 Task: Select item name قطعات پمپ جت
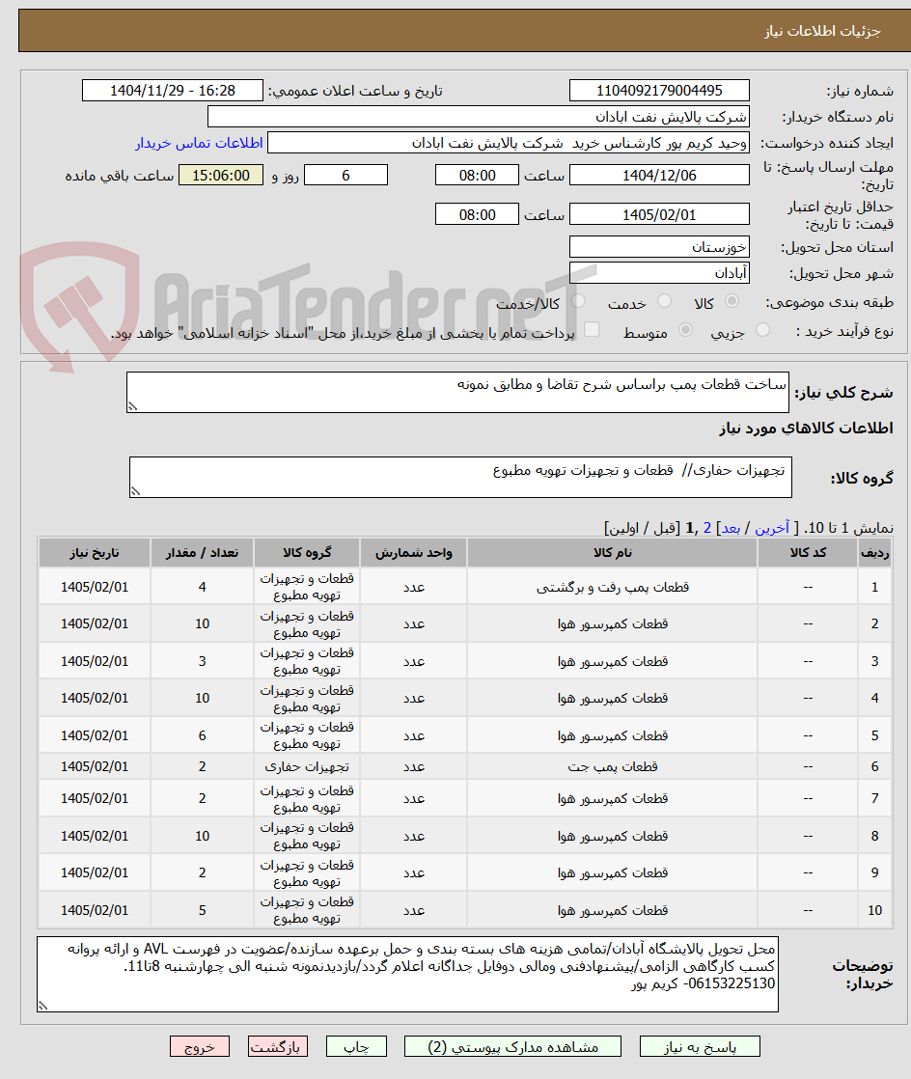613,766
